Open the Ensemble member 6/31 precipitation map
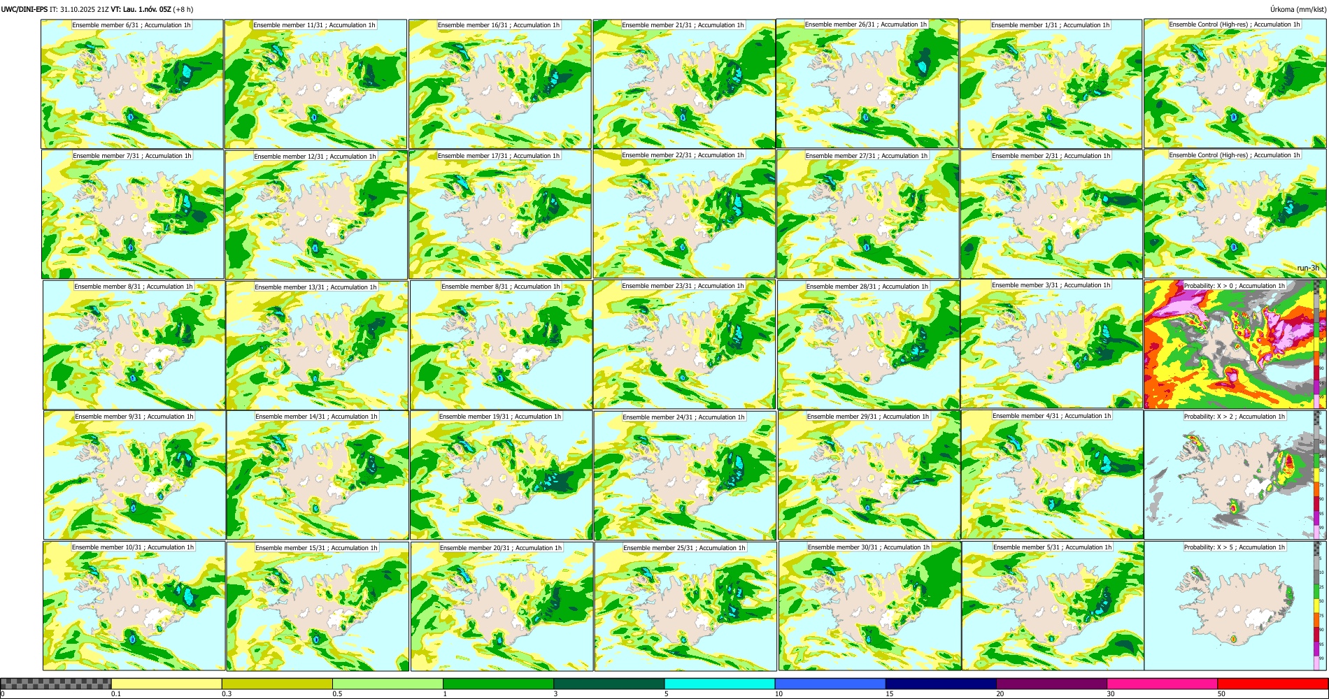Image resolution: width=1329 pixels, height=699 pixels. [x=132, y=84]
